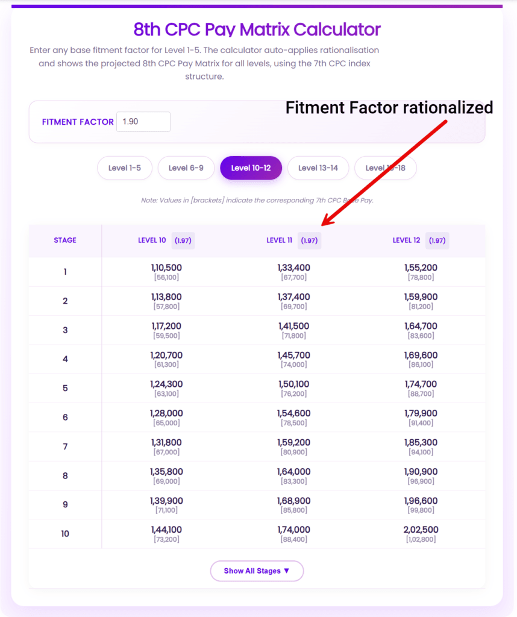
Task: Click the 1.97 badge next to Level 12
Action: tap(437, 240)
